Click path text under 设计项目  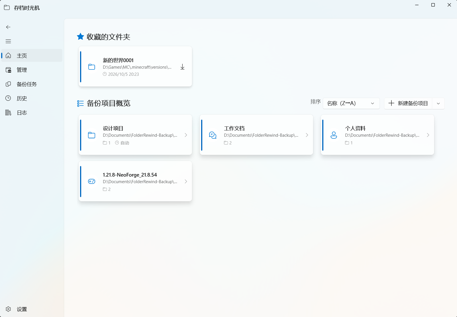coord(140,135)
